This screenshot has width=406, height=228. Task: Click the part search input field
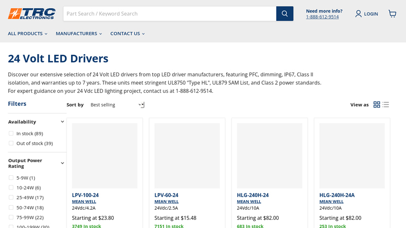[x=170, y=14]
